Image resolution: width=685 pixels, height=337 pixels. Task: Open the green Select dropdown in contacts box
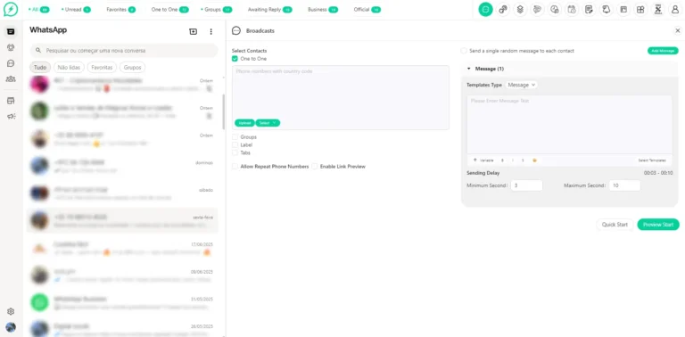pos(268,123)
